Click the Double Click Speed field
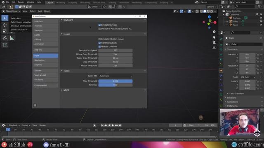264x148 pixels. [x=115, y=50]
